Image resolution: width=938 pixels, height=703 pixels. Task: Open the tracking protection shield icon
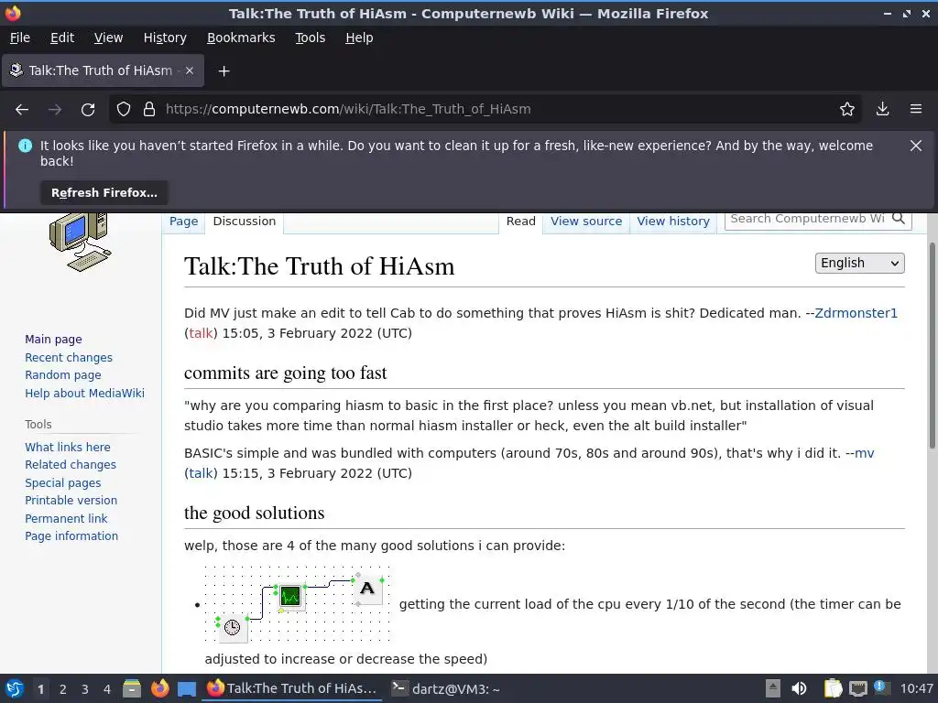pyautogui.click(x=124, y=110)
